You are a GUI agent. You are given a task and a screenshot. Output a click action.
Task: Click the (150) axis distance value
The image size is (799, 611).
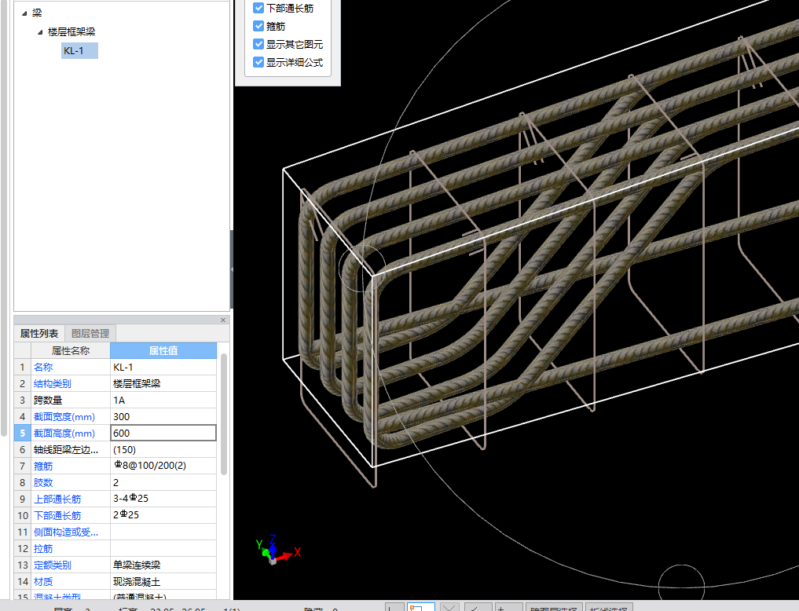[x=163, y=449]
